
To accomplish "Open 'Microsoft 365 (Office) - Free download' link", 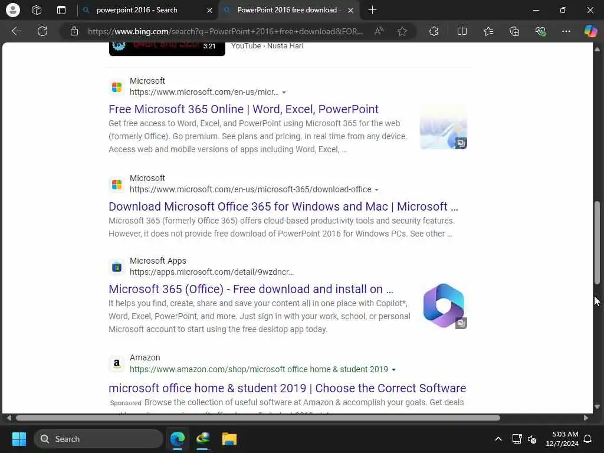I will pos(251,289).
